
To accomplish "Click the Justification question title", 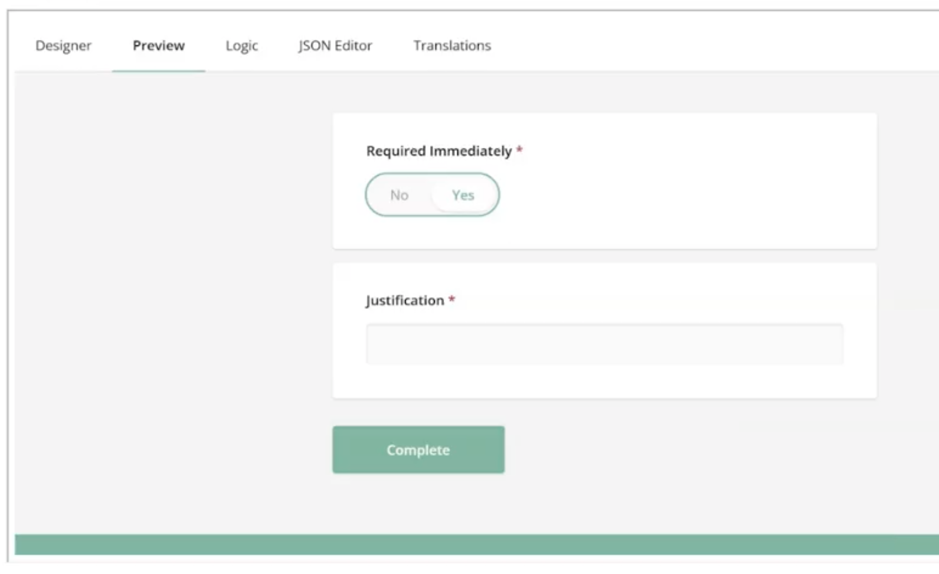I will (x=405, y=300).
